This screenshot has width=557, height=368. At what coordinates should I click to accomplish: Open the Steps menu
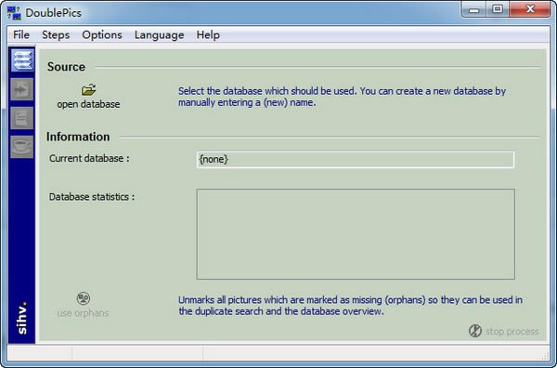(56, 34)
